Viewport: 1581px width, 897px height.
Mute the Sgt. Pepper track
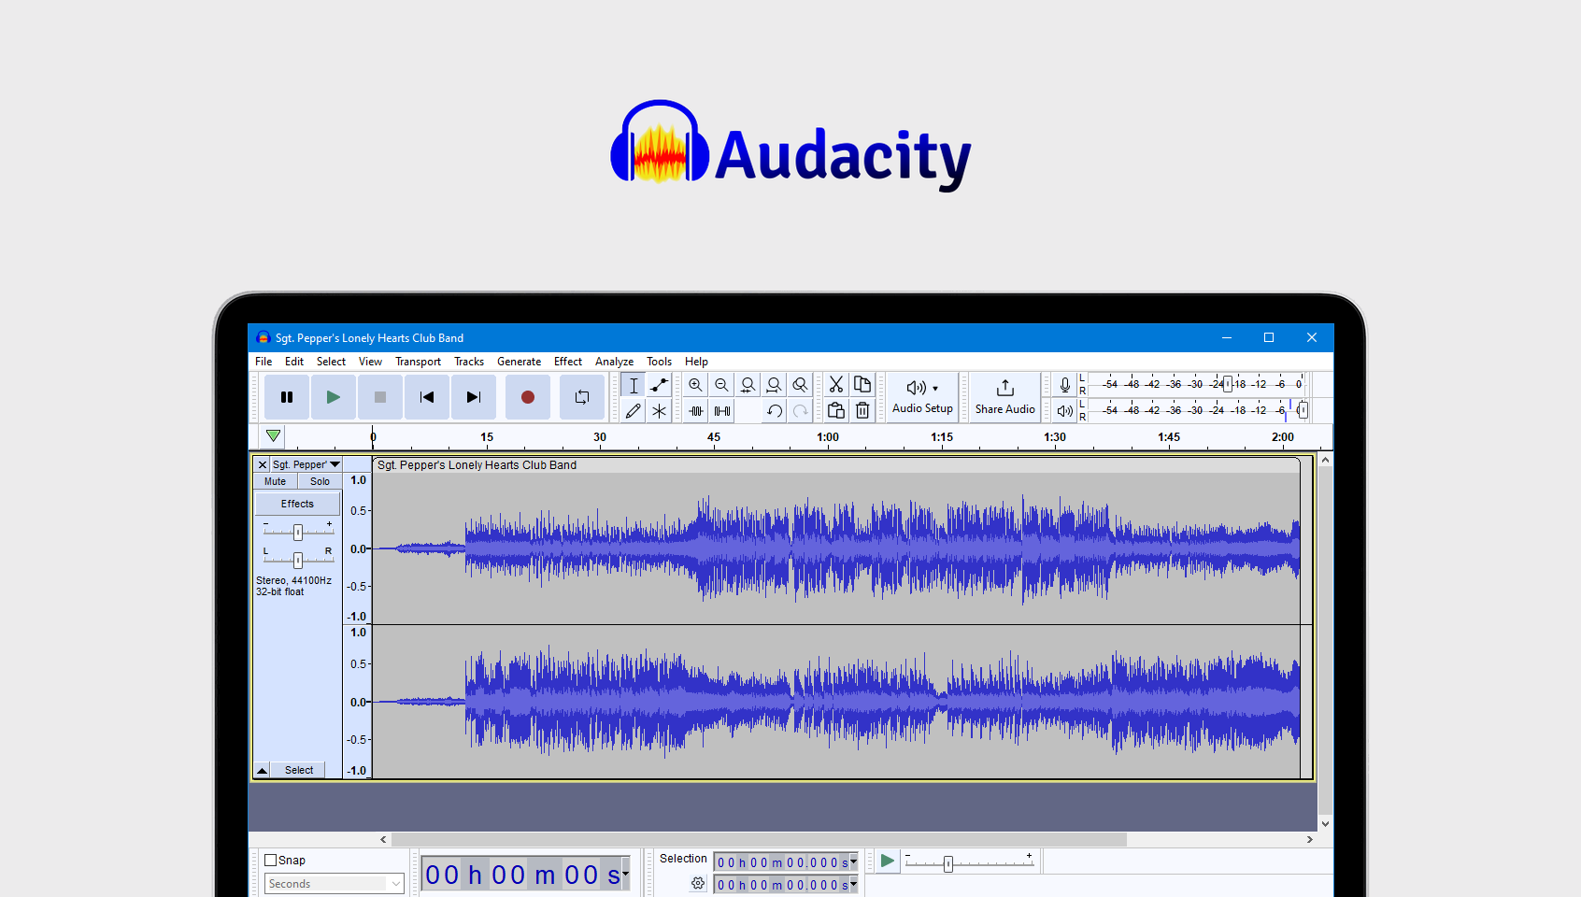click(276, 481)
